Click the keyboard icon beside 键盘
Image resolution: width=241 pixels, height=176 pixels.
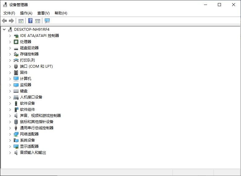point(16,91)
